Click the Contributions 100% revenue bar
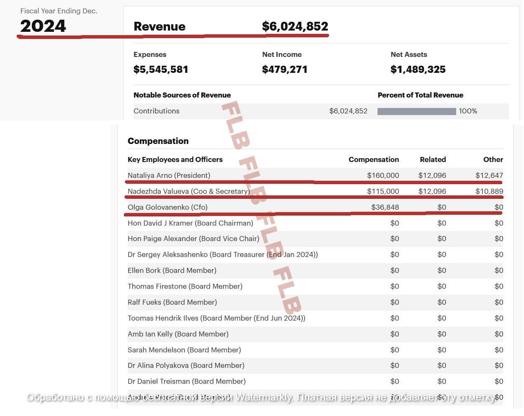The width and height of the screenshot is (524, 416). tap(416, 111)
